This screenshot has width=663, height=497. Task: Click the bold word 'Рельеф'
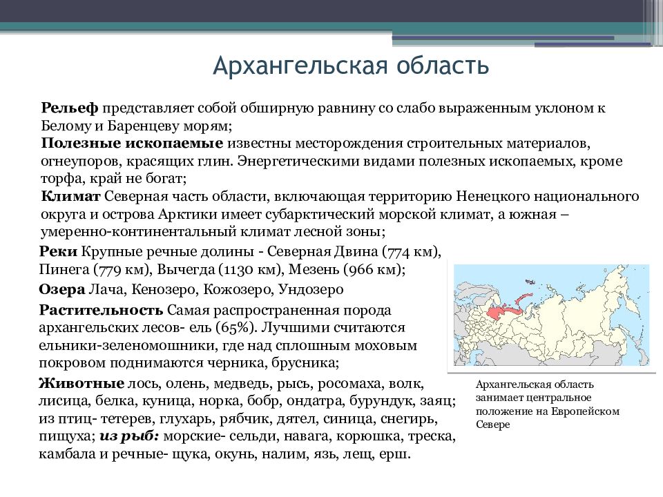click(70, 108)
